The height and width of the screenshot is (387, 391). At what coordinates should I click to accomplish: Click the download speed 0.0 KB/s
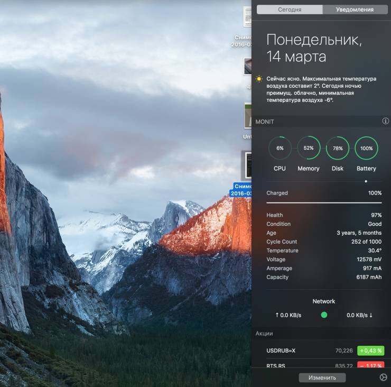(x=360, y=315)
